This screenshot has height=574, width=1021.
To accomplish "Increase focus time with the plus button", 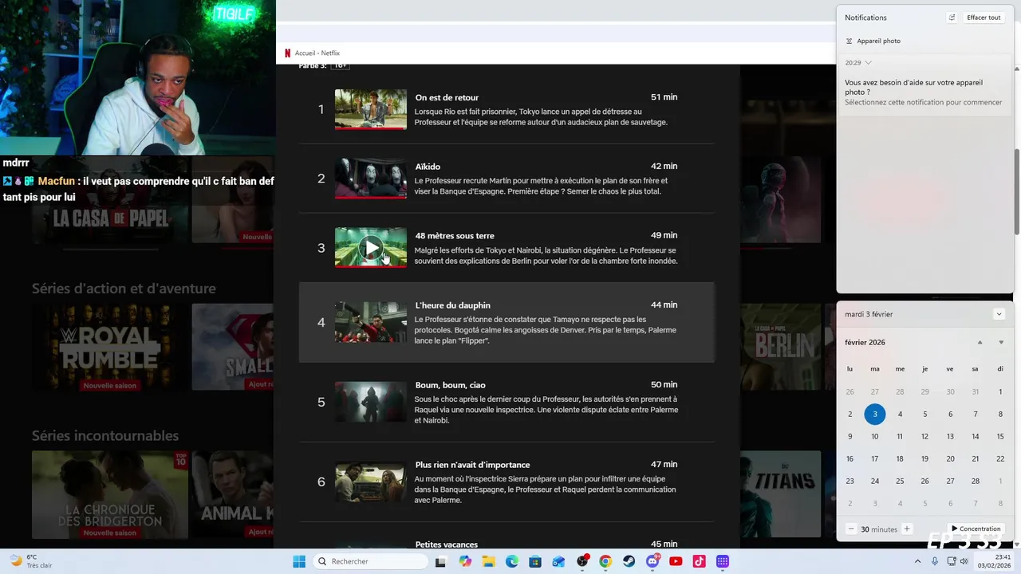I will [907, 529].
